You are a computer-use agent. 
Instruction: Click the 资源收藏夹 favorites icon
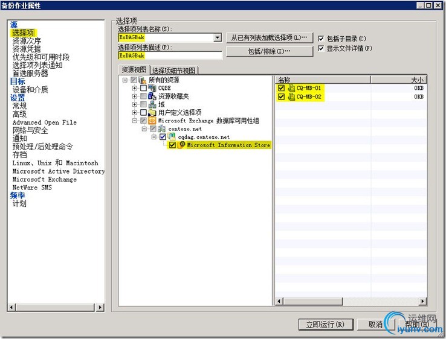click(x=152, y=97)
